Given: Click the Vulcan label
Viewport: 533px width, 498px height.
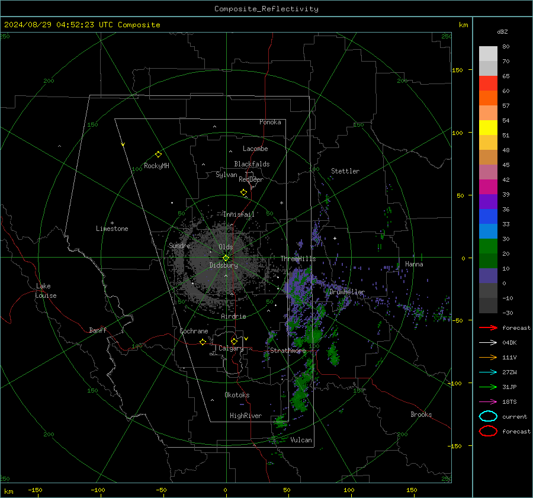Looking at the screenshot, I should point(301,440).
